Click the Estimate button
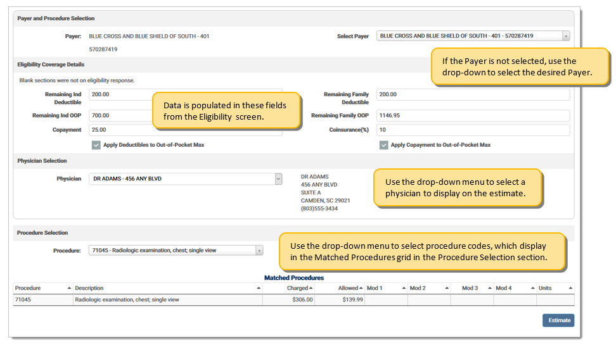The width and height of the screenshot is (616, 345). click(558, 320)
